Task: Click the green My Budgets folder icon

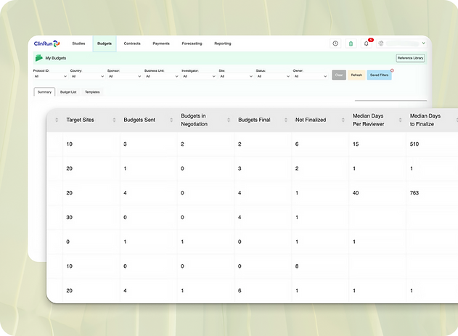Action: tap(39, 58)
